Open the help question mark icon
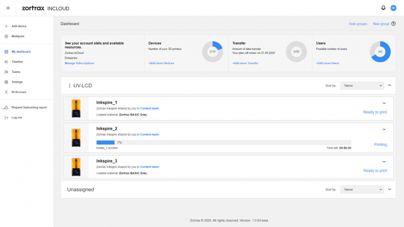Image resolution: width=404 pixels, height=227 pixels. (x=393, y=23)
